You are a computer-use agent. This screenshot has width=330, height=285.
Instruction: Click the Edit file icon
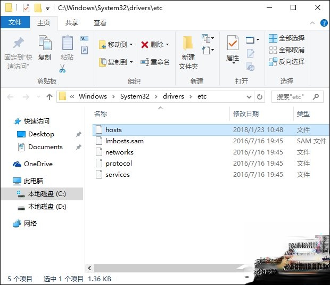coord(250,53)
